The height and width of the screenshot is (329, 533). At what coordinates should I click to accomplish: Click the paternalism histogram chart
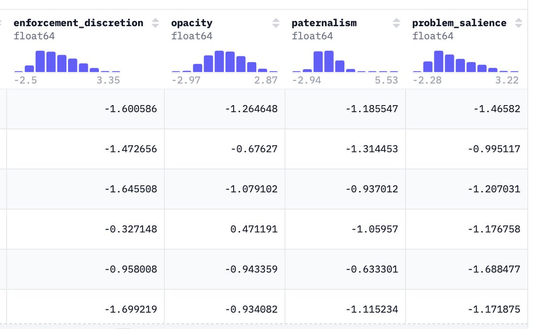[345, 61]
